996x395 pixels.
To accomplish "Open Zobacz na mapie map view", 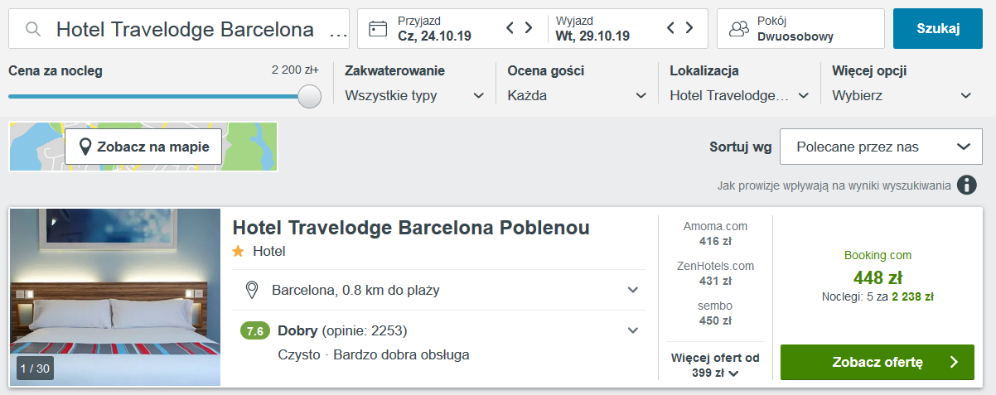I will 143,147.
